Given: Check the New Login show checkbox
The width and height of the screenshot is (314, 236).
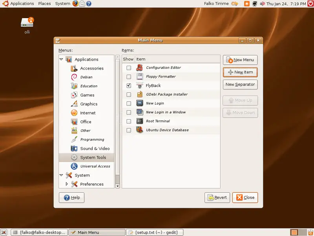Looking at the screenshot, I should point(129,103).
